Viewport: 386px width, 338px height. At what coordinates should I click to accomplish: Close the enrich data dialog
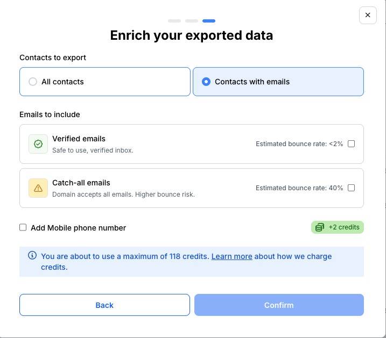click(368, 15)
